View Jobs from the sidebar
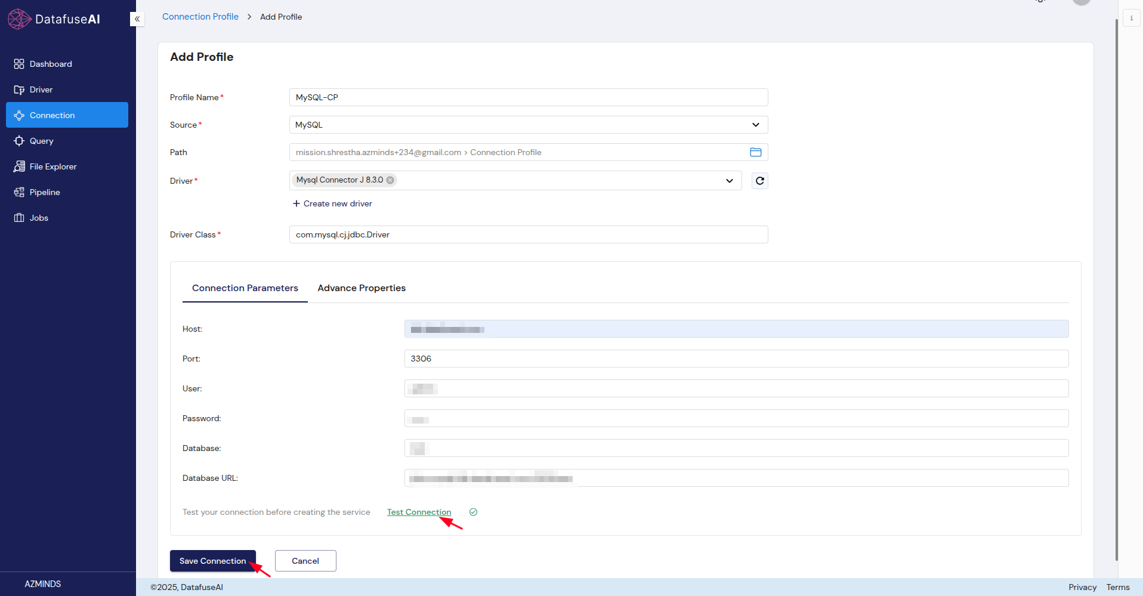 pos(38,217)
